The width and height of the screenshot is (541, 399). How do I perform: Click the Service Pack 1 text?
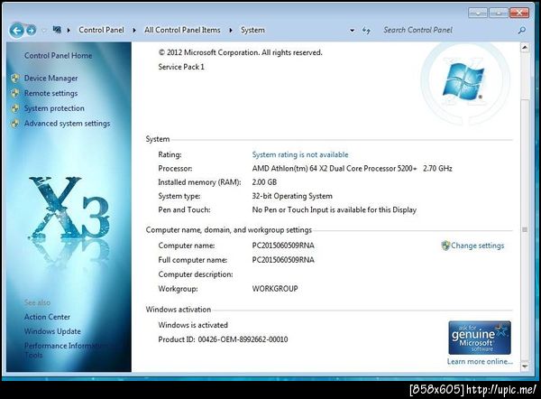[181, 67]
